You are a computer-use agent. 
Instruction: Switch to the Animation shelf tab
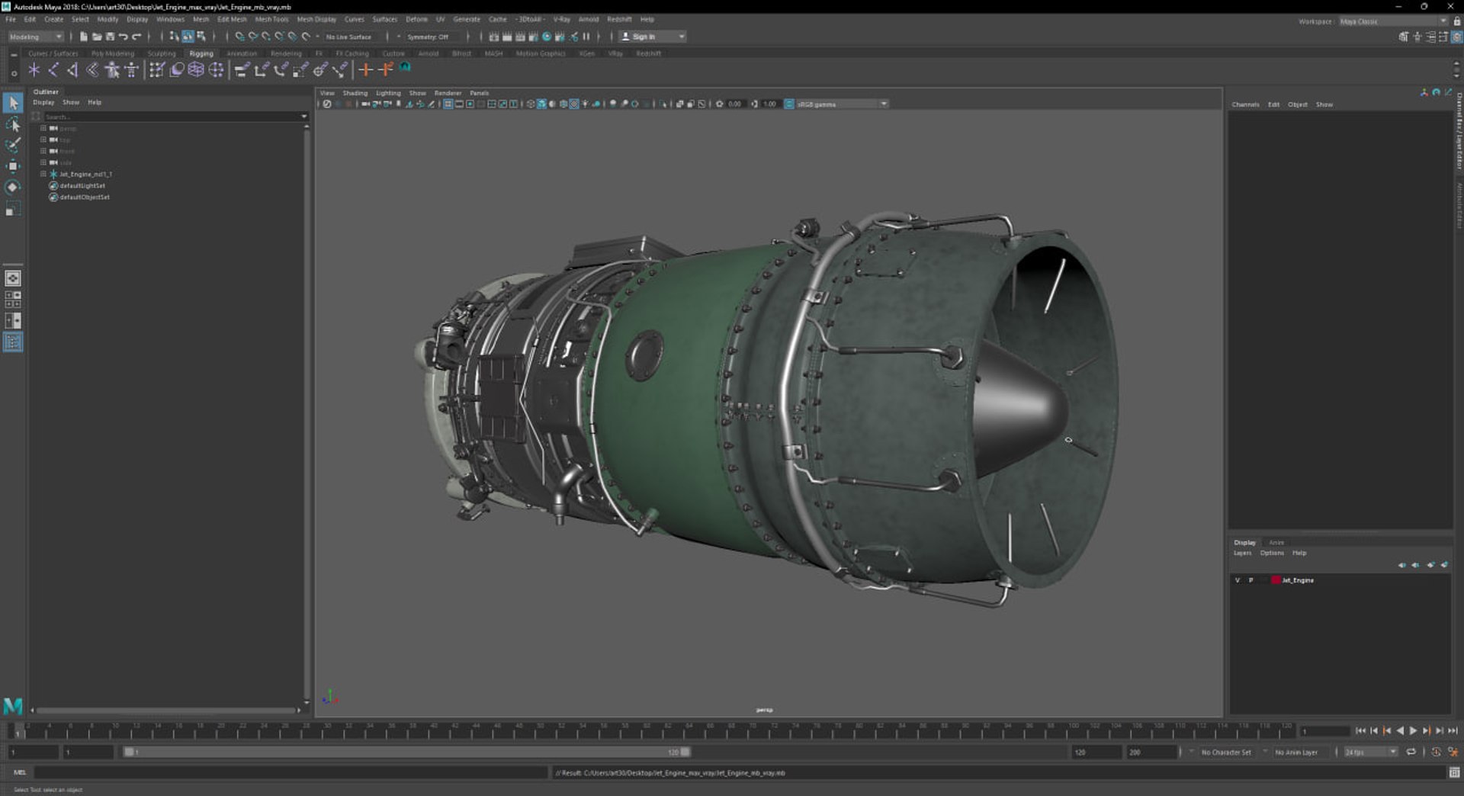coord(242,53)
